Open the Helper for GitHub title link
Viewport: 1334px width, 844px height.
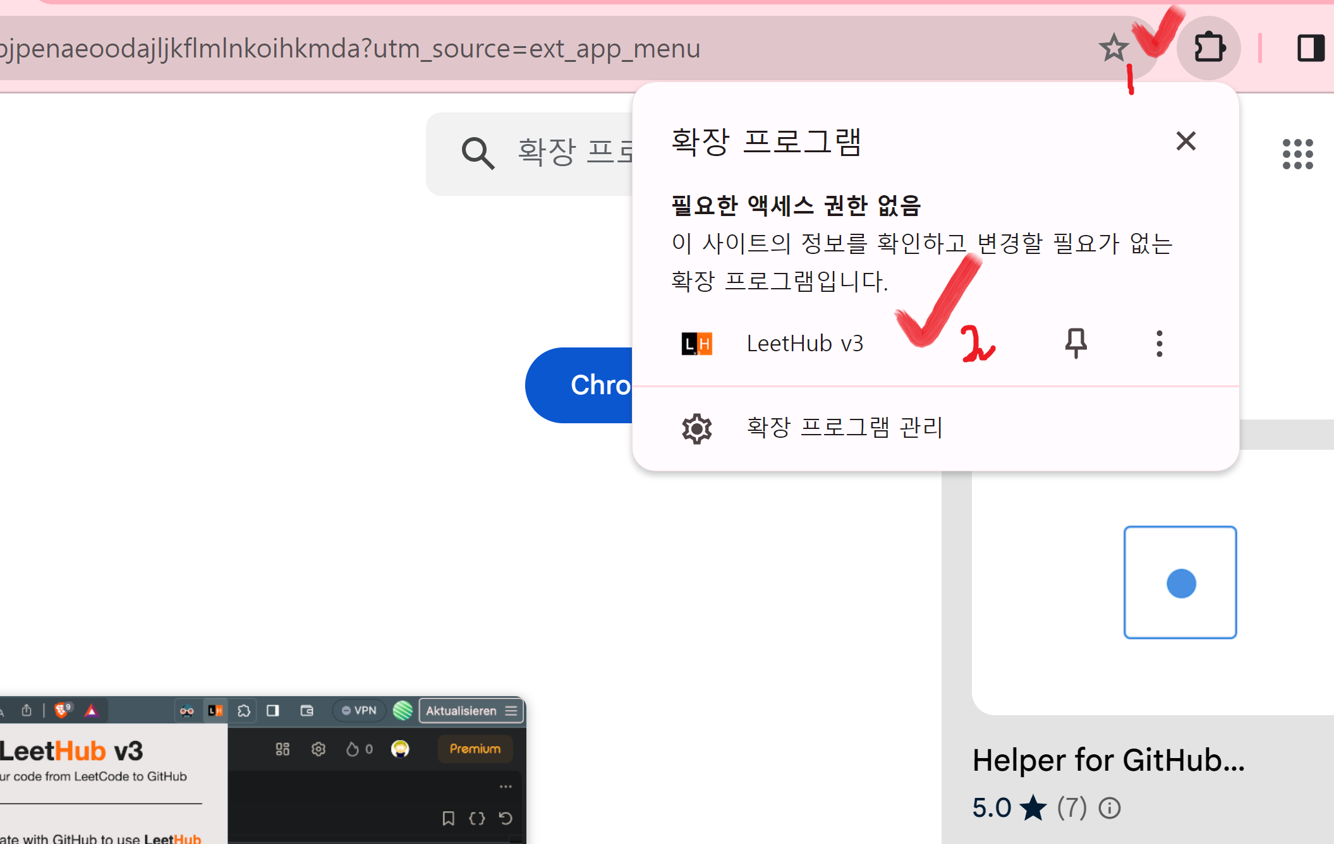coord(1108,760)
